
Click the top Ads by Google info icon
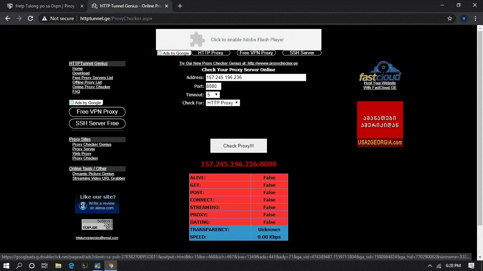(160, 53)
